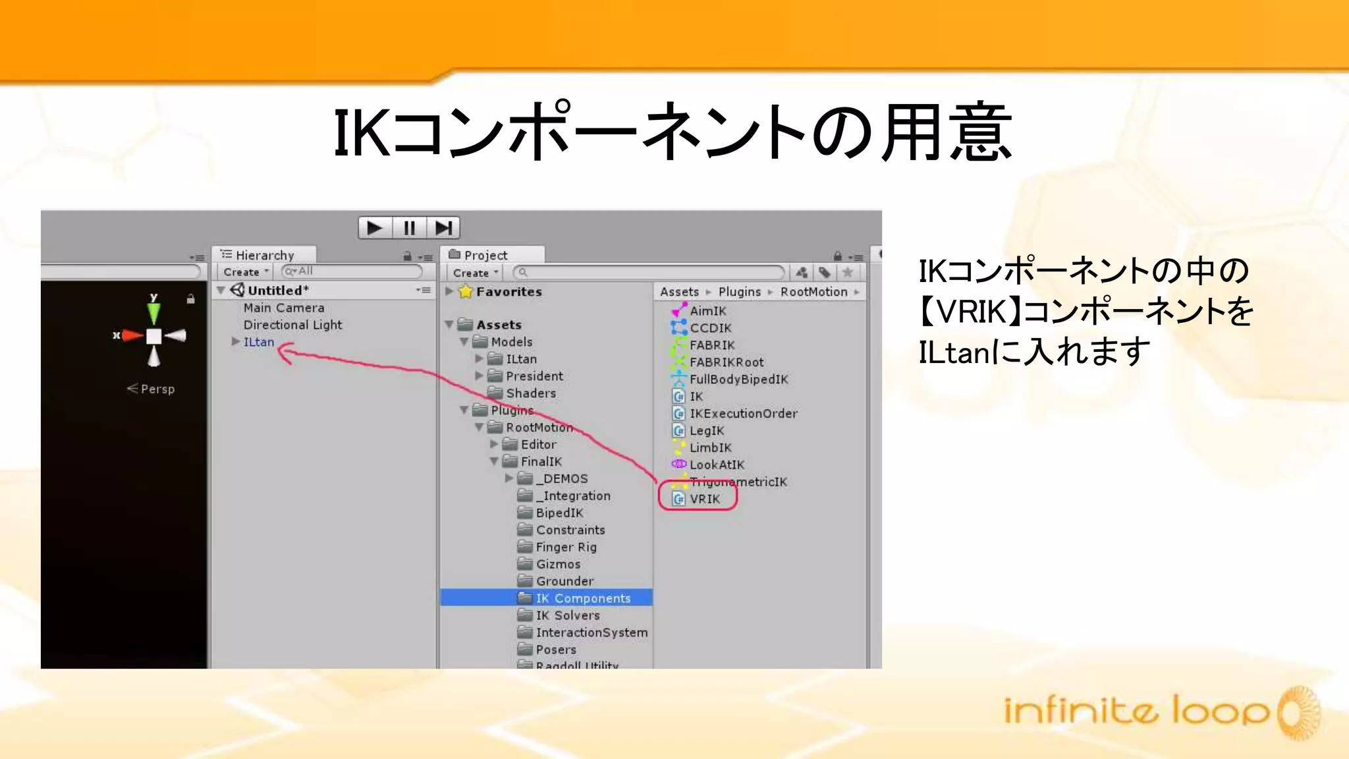Collapse the Plugins folder
This screenshot has height=759, width=1349.
(x=464, y=410)
